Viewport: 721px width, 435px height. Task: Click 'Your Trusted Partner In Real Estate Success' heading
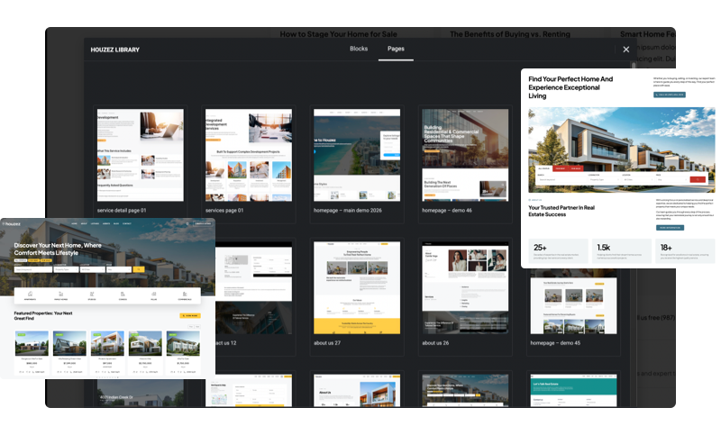click(x=561, y=211)
